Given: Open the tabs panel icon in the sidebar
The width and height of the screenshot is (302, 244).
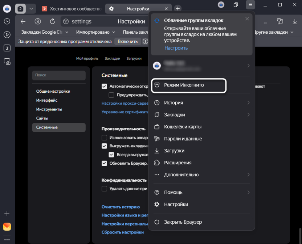Looking at the screenshot, I should coord(7,48).
